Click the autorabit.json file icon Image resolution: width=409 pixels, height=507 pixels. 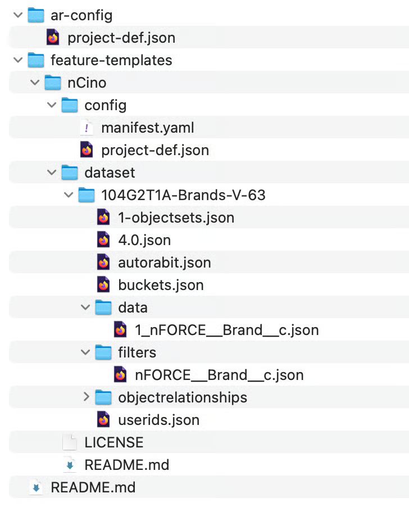click(x=103, y=262)
